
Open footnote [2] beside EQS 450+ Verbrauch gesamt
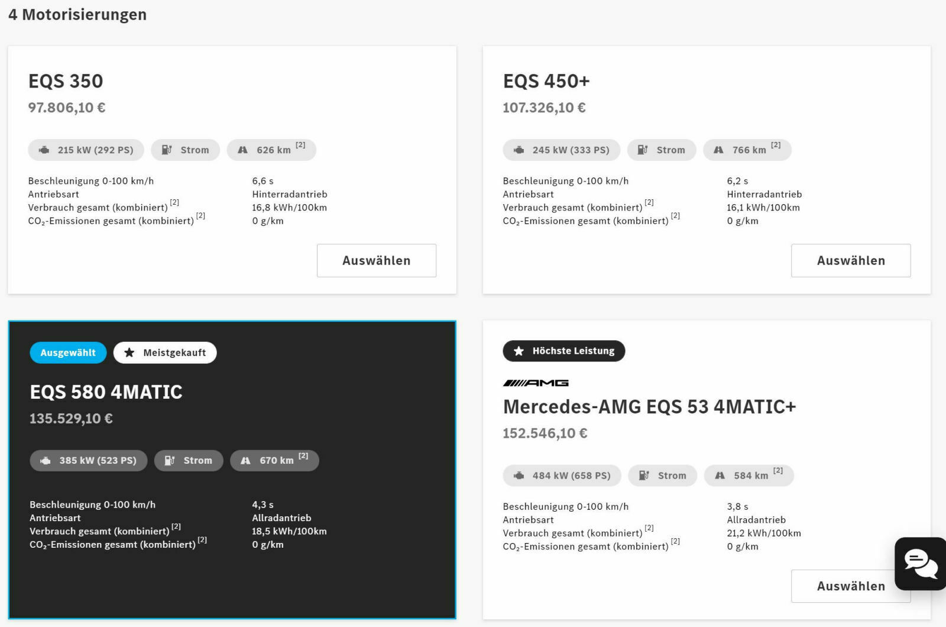pos(649,202)
